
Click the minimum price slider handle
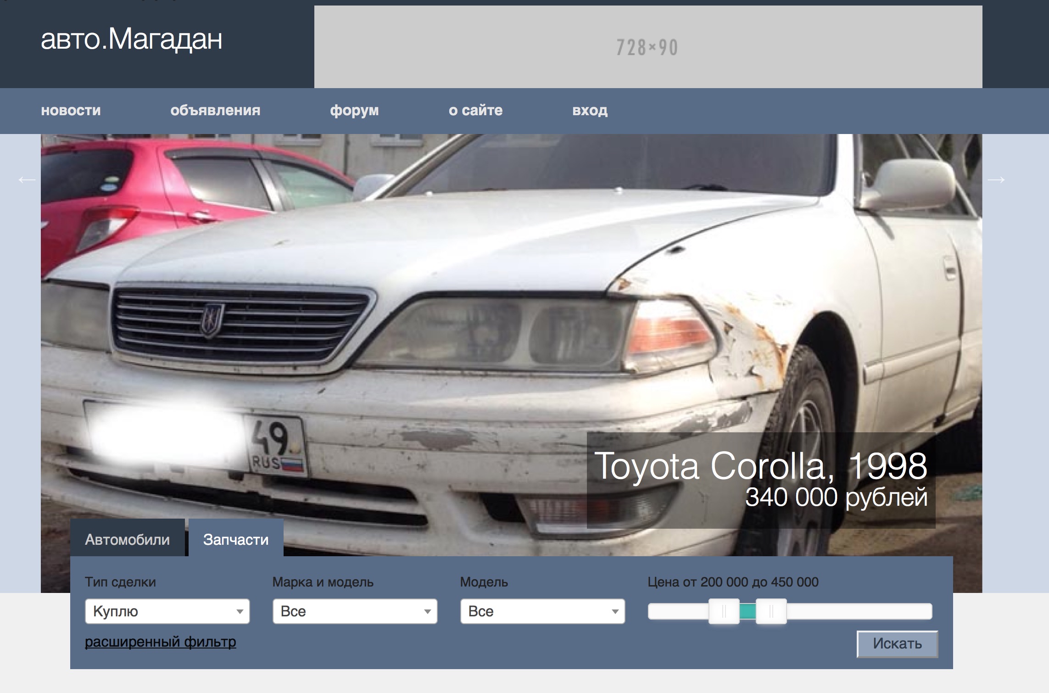coord(724,611)
